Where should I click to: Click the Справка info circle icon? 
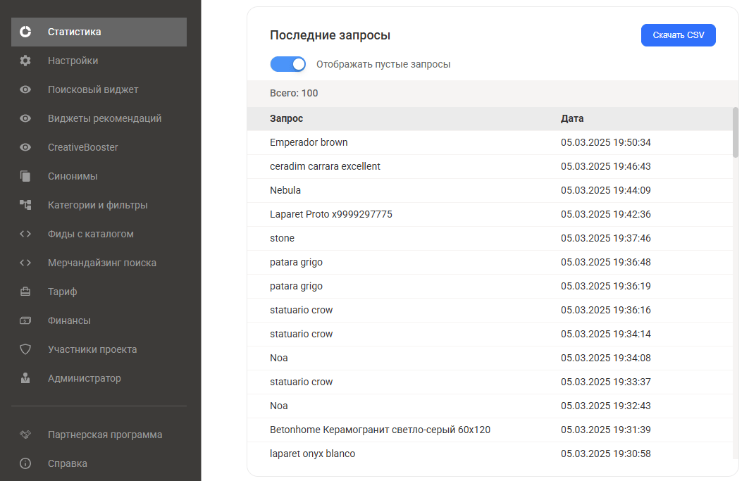pos(25,463)
